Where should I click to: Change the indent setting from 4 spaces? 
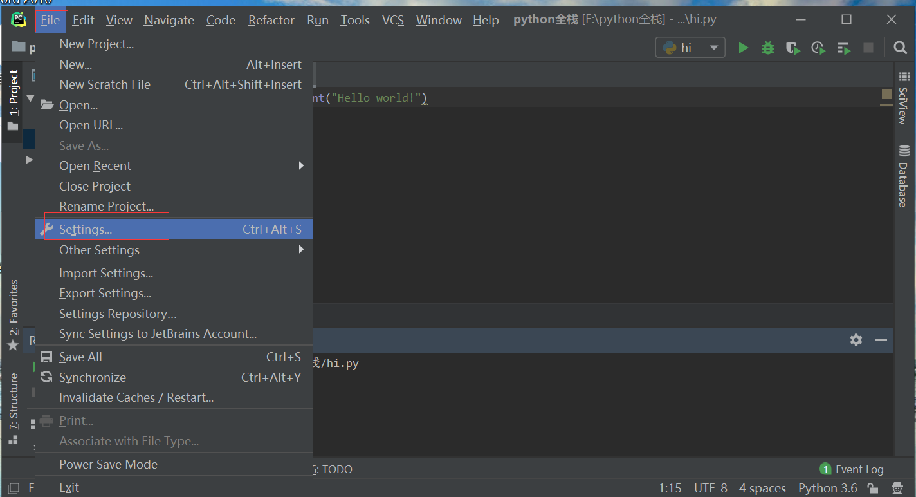pos(762,488)
